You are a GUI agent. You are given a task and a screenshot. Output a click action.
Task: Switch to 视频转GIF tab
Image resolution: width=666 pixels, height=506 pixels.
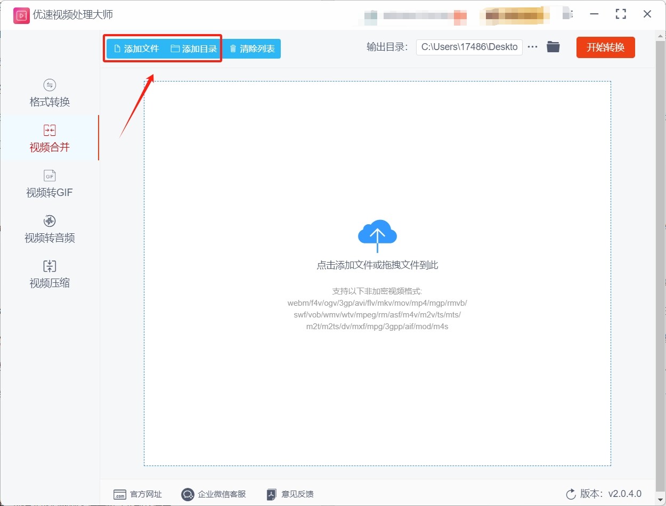(50, 184)
